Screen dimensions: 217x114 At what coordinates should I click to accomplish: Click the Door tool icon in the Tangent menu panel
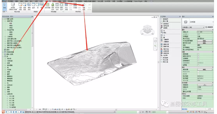(162, 35)
